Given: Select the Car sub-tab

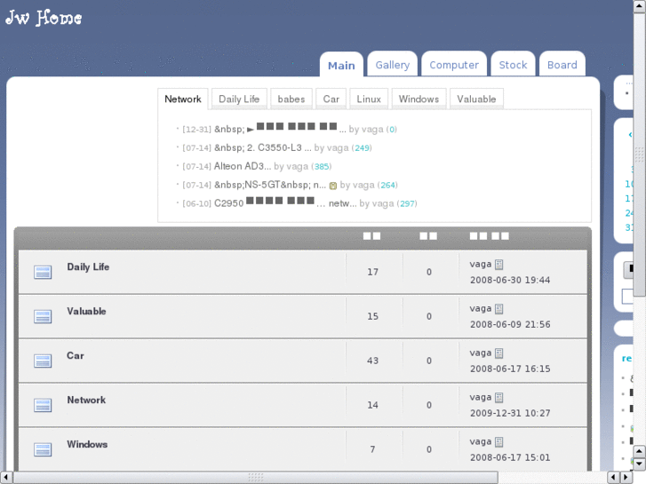Looking at the screenshot, I should tap(331, 99).
